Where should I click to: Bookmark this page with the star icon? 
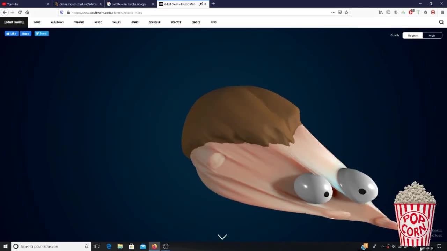(x=346, y=12)
